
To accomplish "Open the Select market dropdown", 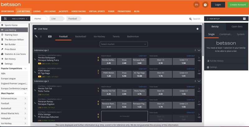I will (x=124, y=44).
